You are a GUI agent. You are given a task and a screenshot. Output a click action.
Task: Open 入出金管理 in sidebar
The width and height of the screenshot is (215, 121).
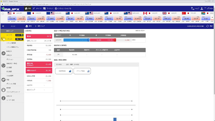click(10, 76)
